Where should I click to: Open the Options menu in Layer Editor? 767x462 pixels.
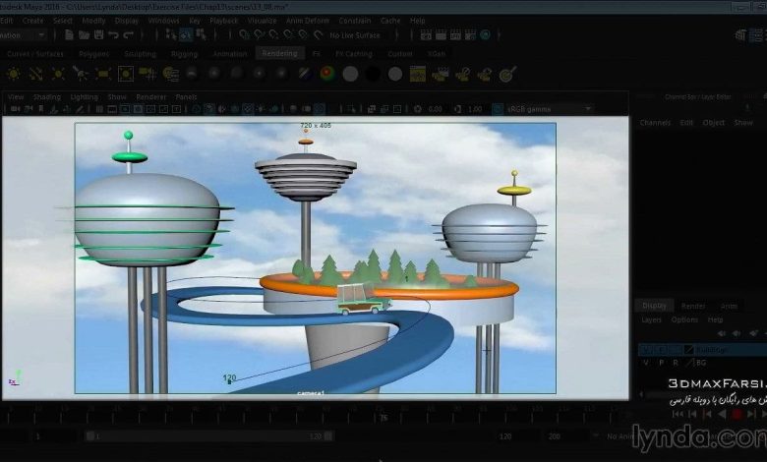(x=684, y=319)
